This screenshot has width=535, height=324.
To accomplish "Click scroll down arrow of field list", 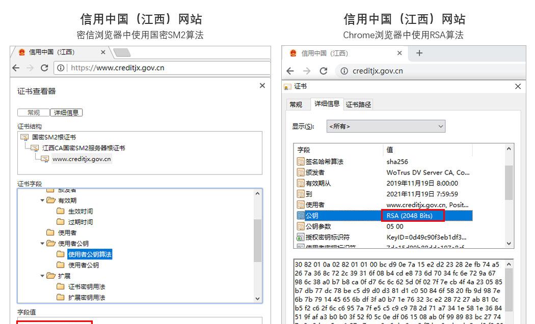I will [x=509, y=244].
